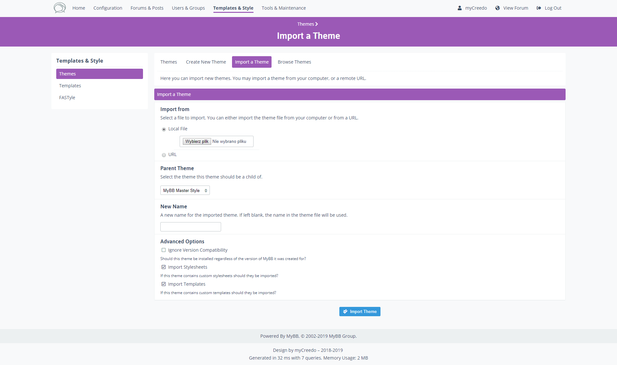Switch to the Browse Themes tab

coord(294,62)
